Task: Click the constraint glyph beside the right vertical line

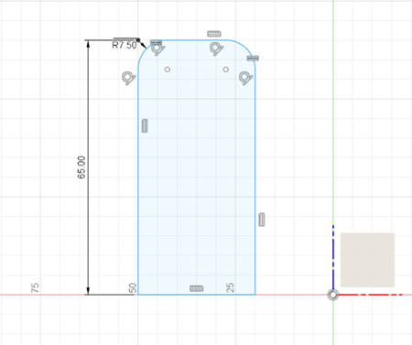Action: coord(262,220)
